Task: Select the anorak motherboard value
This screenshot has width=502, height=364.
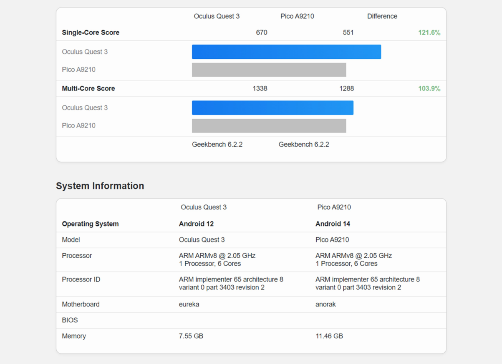Action: (325, 304)
